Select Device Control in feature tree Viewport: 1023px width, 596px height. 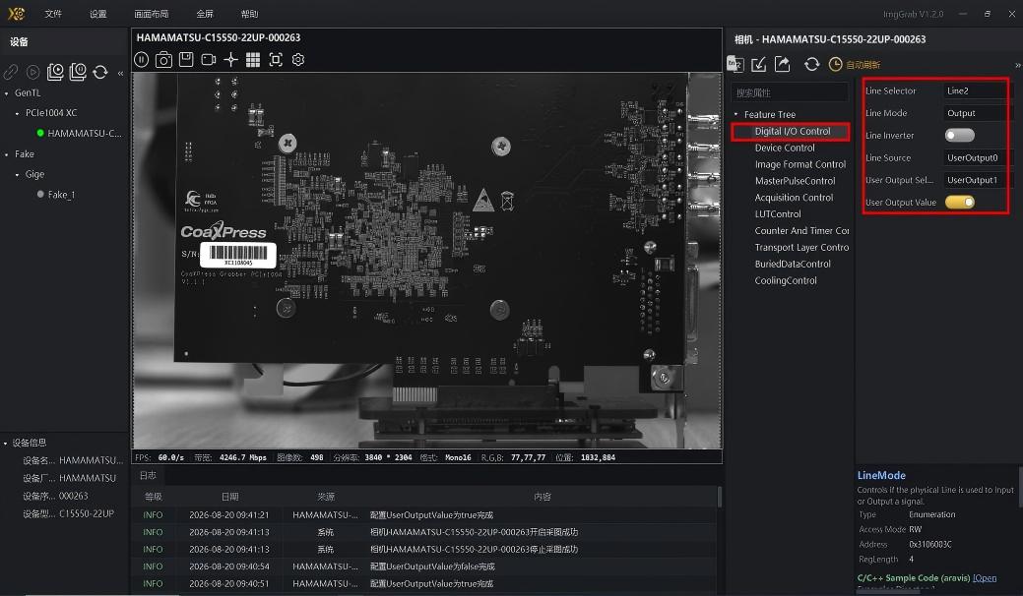785,148
